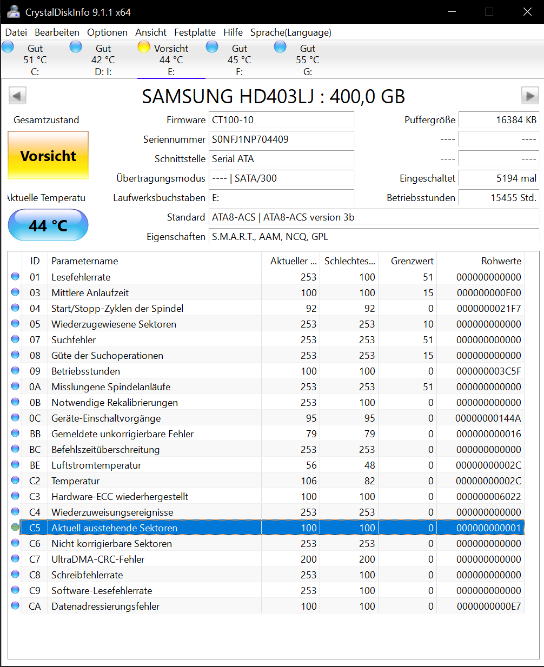Open the Optionen menu
Image resolution: width=544 pixels, height=667 pixels.
107,32
